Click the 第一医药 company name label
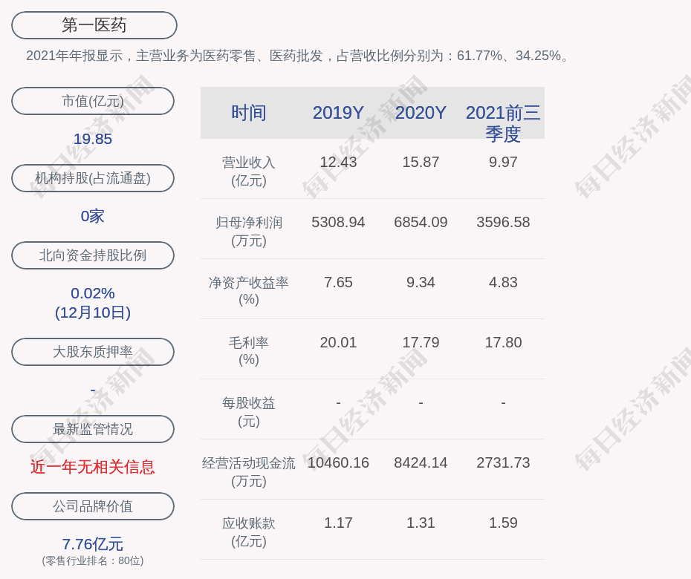 (94, 25)
